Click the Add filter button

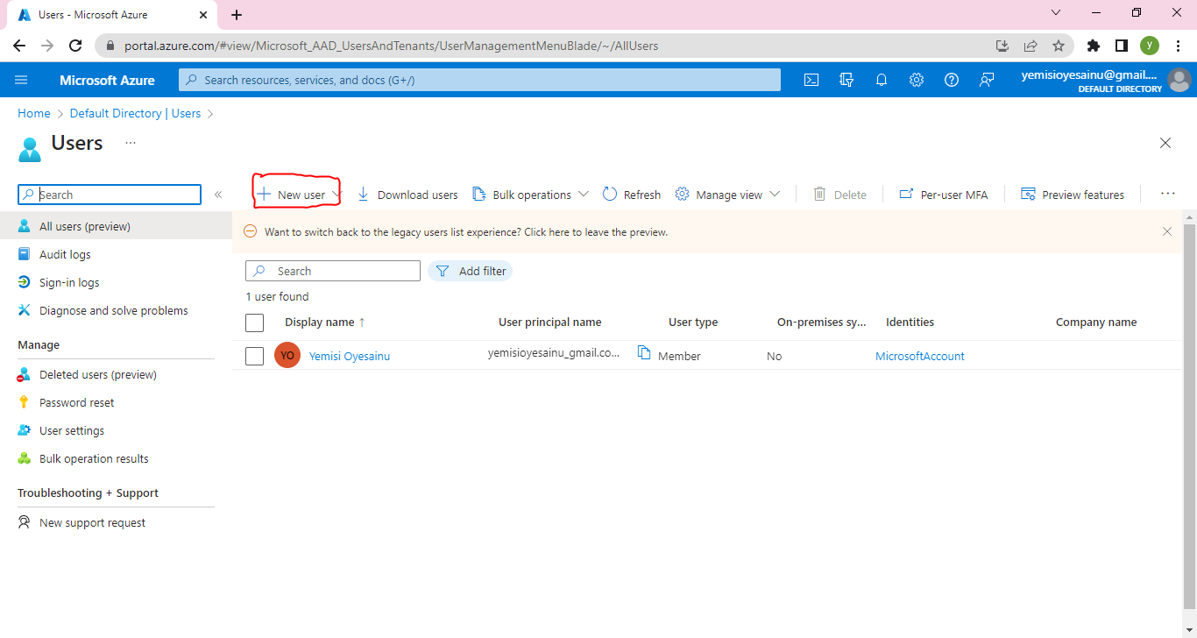click(x=470, y=271)
